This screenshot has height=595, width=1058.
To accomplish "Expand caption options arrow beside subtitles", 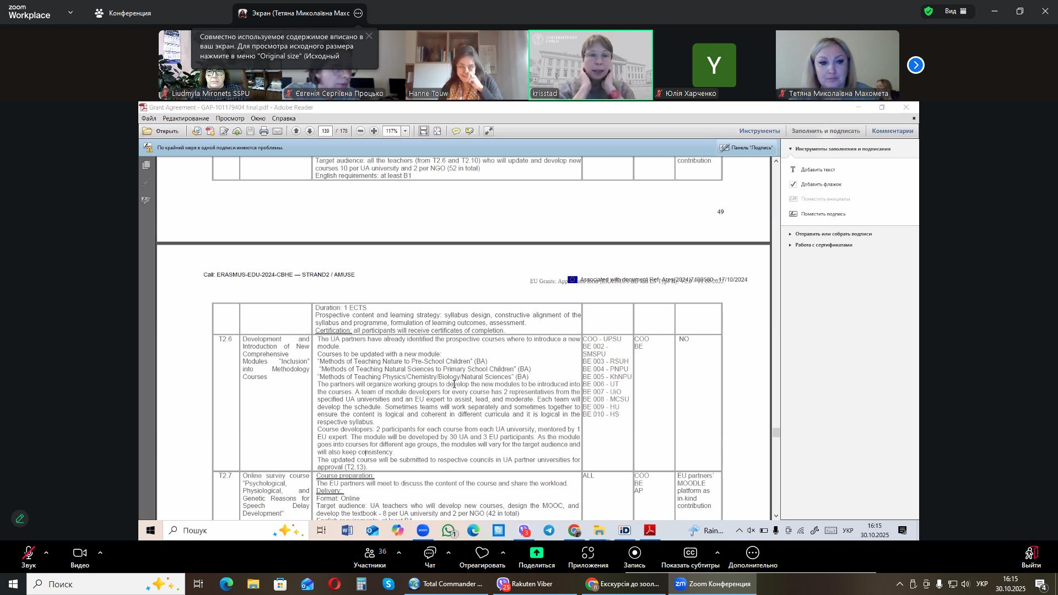I will coord(717,552).
